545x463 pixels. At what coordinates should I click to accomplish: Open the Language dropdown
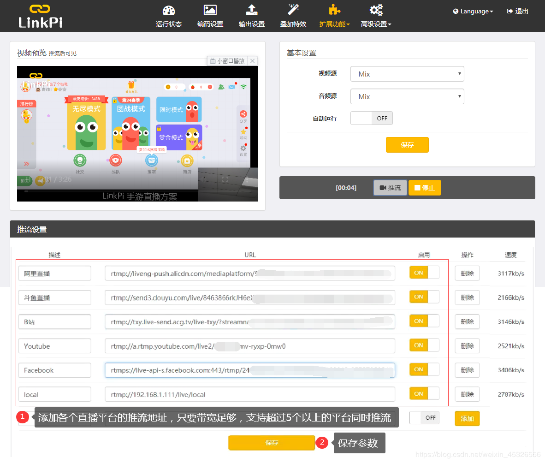point(473,11)
